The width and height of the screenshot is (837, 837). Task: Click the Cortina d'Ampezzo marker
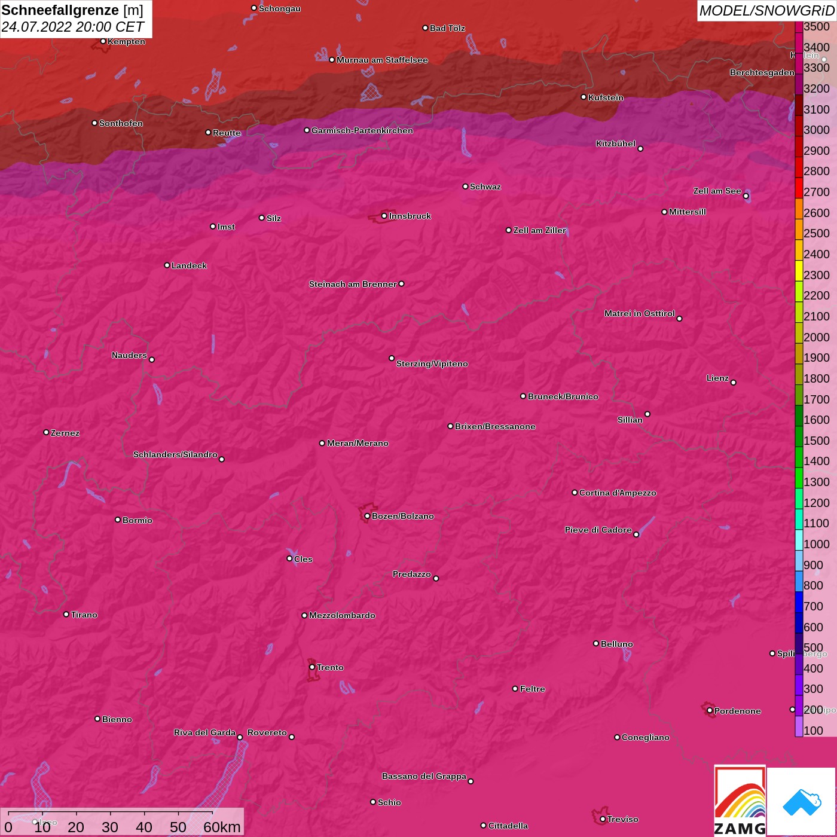coord(575,493)
